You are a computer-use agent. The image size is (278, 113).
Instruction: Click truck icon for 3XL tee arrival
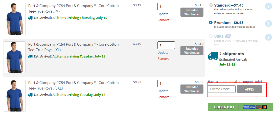pyautogui.click(x=30, y=95)
